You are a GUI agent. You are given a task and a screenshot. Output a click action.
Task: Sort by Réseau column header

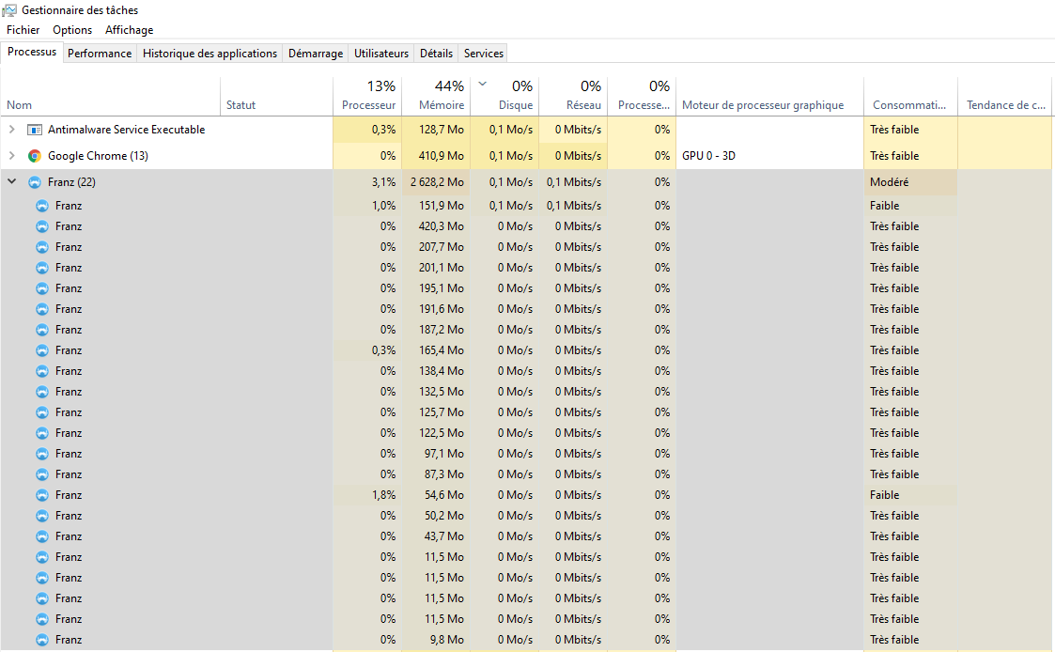pos(573,96)
